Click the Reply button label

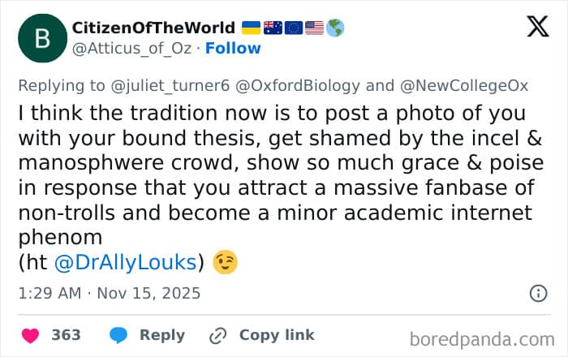point(162,335)
